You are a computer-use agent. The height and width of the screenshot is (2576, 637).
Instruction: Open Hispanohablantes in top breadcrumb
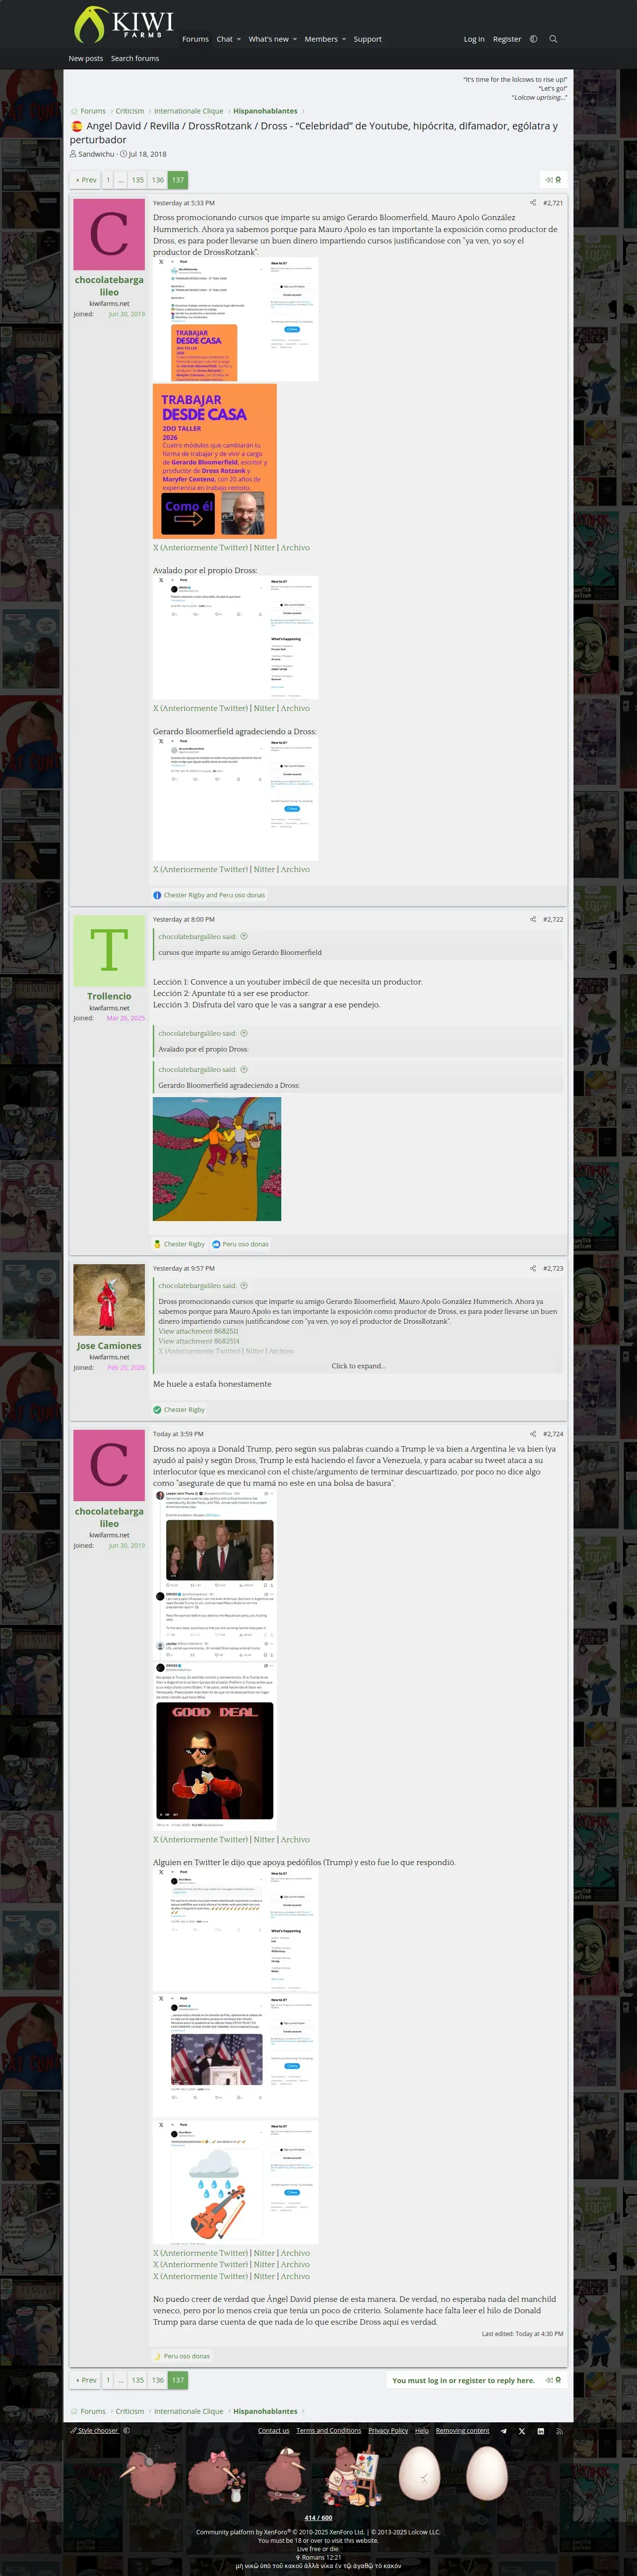point(265,111)
